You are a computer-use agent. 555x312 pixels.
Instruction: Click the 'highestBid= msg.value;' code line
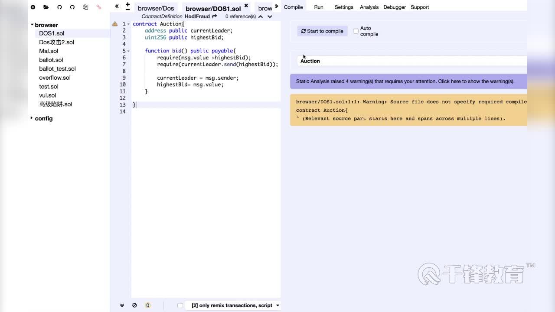(x=190, y=84)
